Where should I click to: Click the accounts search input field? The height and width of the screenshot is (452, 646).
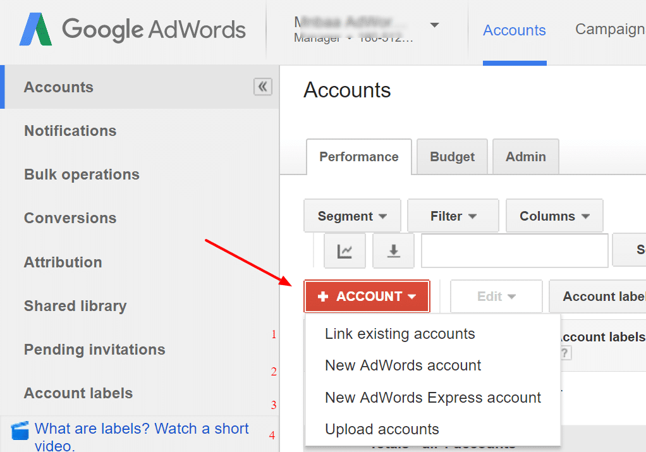click(x=513, y=250)
